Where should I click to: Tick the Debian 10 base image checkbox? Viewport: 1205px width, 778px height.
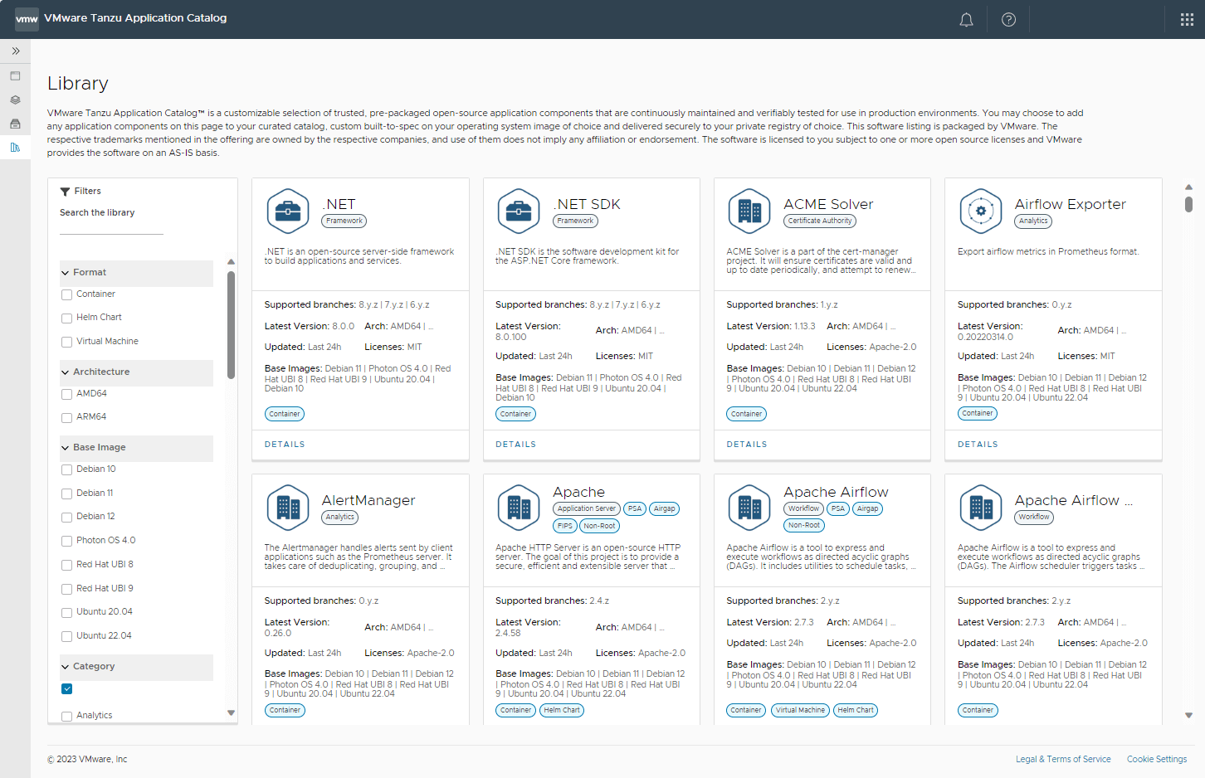[x=66, y=469]
